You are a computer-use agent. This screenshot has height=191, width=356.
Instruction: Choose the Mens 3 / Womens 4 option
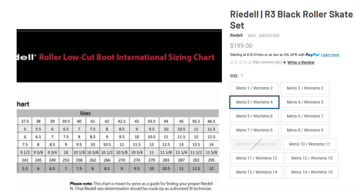click(x=254, y=102)
